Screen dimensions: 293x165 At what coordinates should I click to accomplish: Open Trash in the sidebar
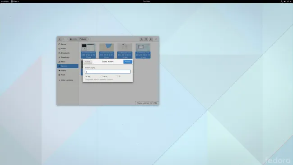[x=68, y=75]
